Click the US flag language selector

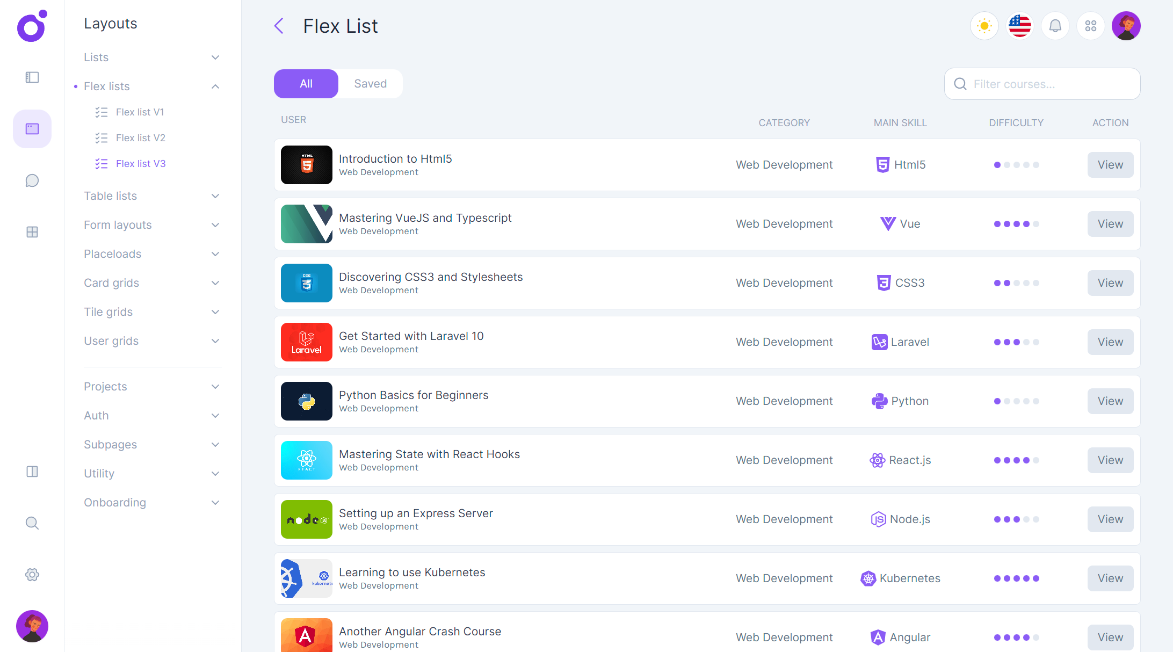pyautogui.click(x=1019, y=25)
